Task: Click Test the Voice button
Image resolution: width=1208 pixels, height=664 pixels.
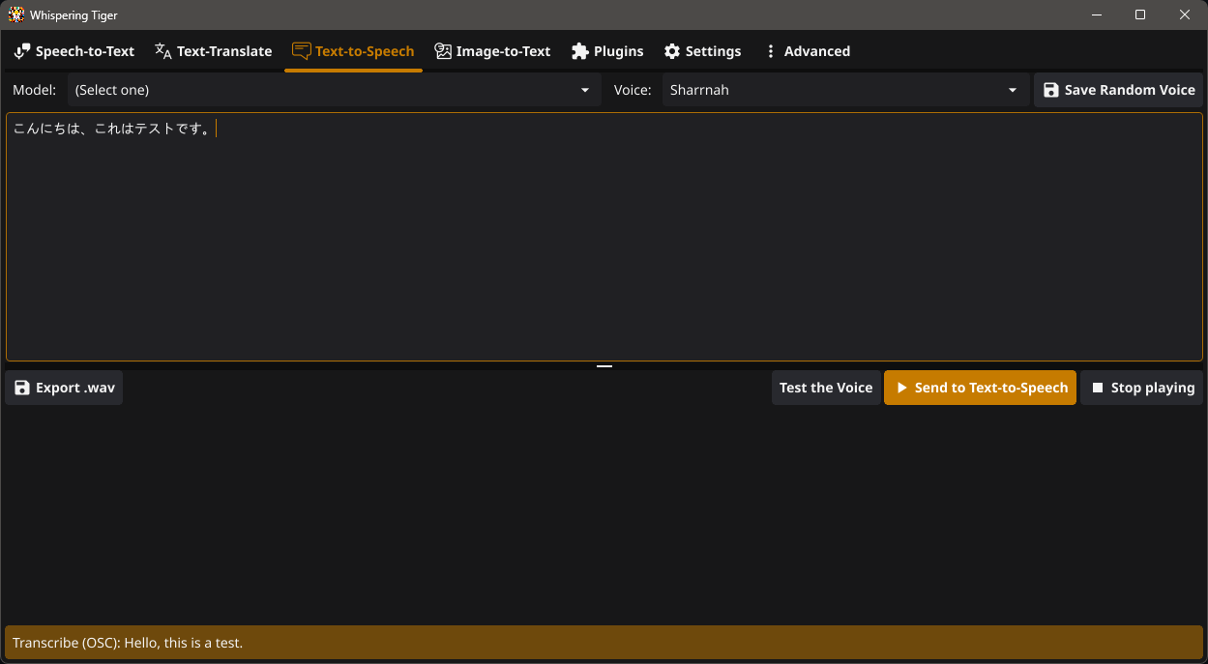Action: pyautogui.click(x=826, y=388)
